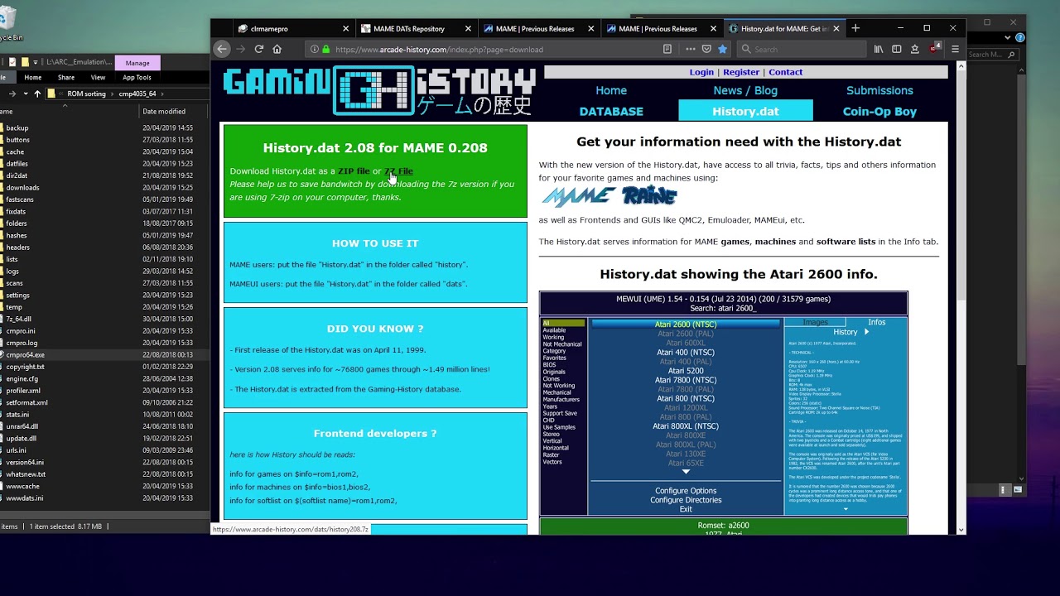Screen dimensions: 1060x596
Task: Click the blue bookmark star
Action: [722, 49]
